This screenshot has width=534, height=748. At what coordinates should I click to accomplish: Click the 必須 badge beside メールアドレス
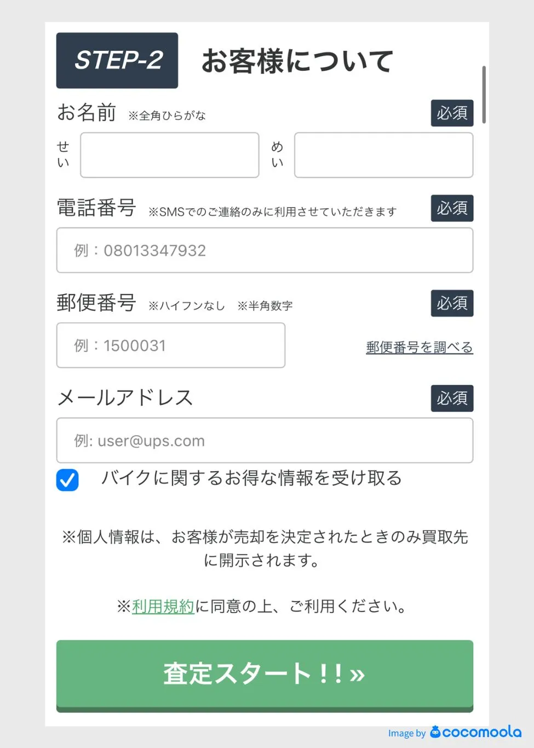click(x=452, y=398)
